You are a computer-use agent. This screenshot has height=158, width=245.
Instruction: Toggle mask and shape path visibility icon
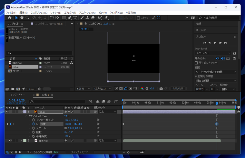click(126, 89)
